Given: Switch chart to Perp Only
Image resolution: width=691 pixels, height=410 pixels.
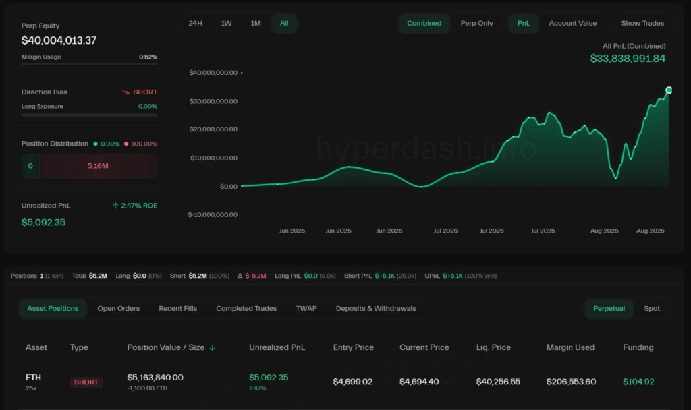Looking at the screenshot, I should click(476, 23).
